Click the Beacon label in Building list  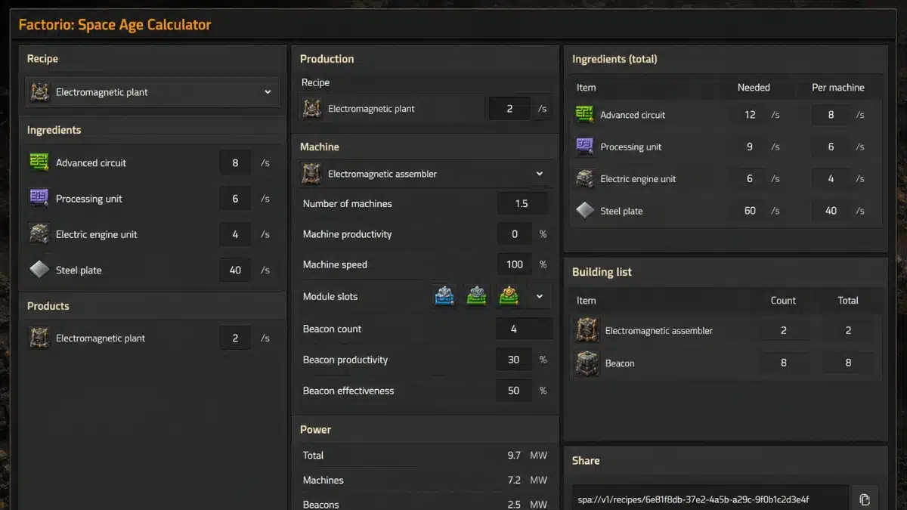click(x=620, y=363)
